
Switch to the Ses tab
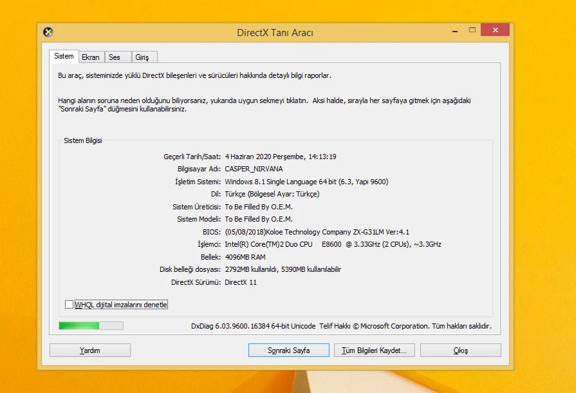pyautogui.click(x=118, y=57)
